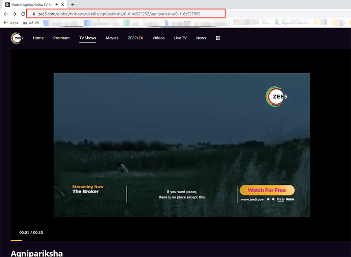Screen dimensions: 351x257
Task: Click the ZEE5 watermark logo in video
Action: pyautogui.click(x=277, y=96)
